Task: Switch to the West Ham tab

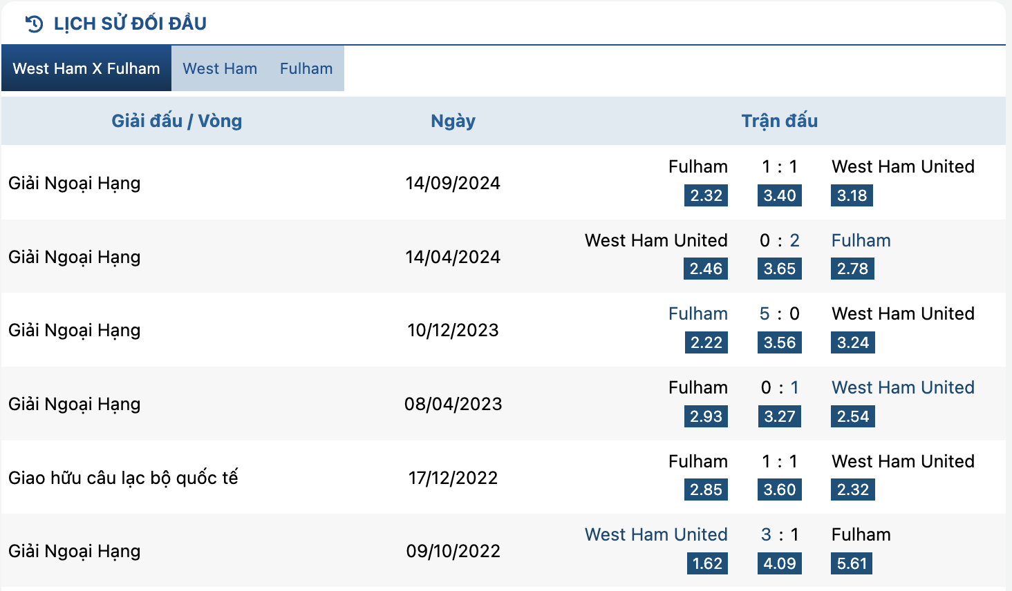Action: coord(220,68)
